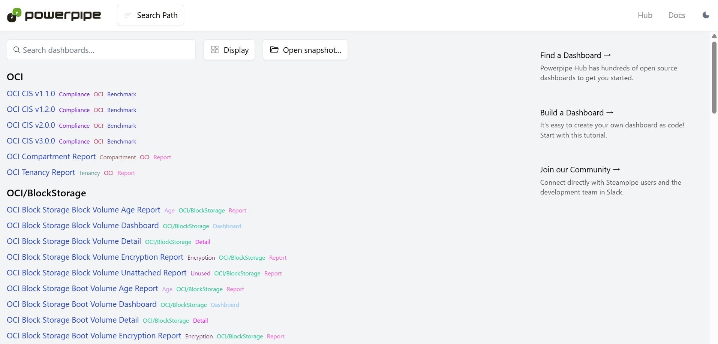Click the Age tag on Block Volume Age Report
The height and width of the screenshot is (344, 718).
169,211
